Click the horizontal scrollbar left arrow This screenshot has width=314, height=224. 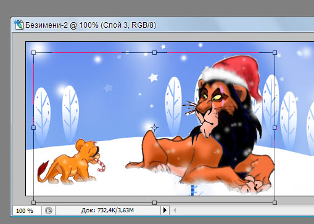175,210
